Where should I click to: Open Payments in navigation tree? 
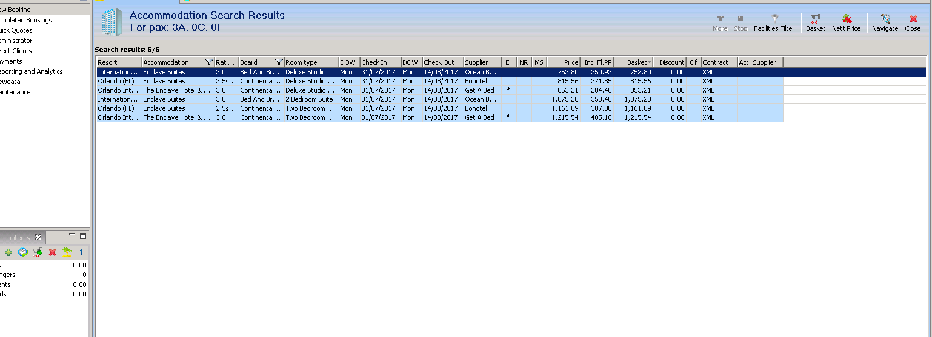point(11,61)
